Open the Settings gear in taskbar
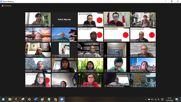 [x=29, y=99]
